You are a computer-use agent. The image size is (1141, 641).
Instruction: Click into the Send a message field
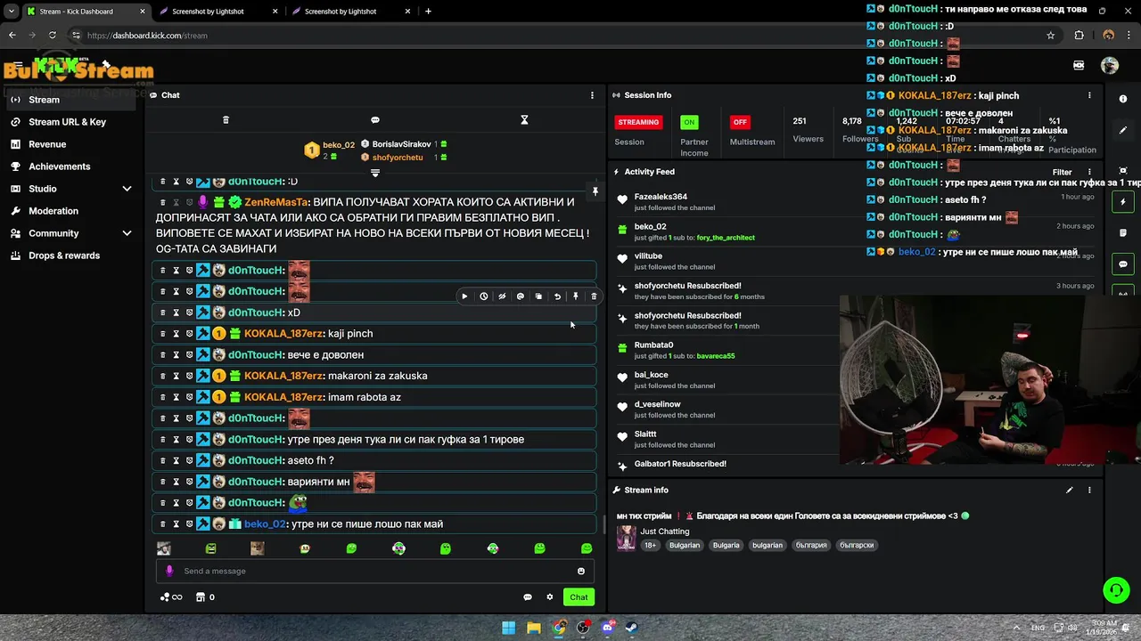coord(374,572)
